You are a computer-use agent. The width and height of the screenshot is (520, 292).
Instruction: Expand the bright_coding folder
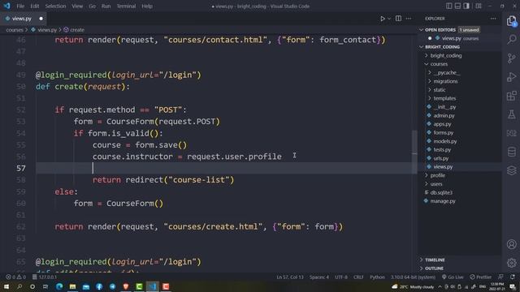[x=427, y=56]
